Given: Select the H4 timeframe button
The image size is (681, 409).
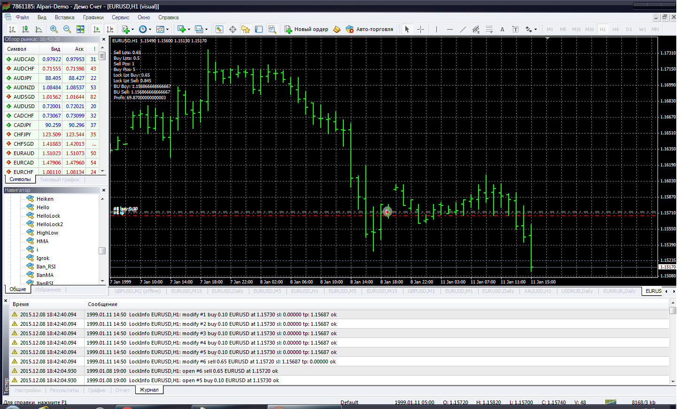Looking at the screenshot, I should 616,29.
